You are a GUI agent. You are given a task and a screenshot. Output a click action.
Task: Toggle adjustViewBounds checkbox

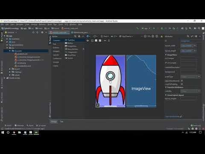tap(182, 80)
